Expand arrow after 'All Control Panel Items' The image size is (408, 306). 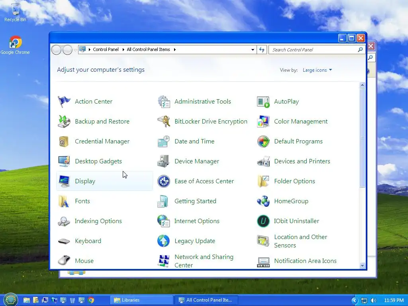pos(175,49)
